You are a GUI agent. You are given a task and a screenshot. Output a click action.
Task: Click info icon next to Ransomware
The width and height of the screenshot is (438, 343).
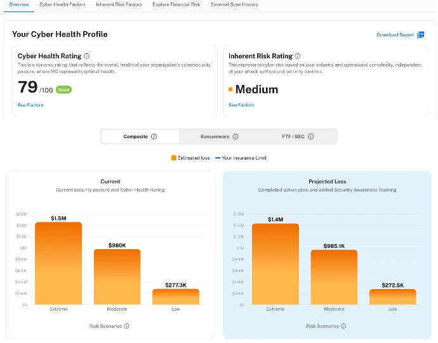tap(236, 136)
